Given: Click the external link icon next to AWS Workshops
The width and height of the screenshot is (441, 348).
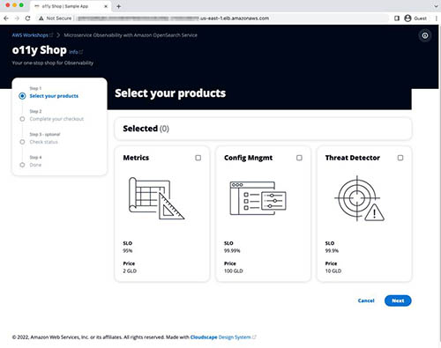Looking at the screenshot, I should coord(51,35).
